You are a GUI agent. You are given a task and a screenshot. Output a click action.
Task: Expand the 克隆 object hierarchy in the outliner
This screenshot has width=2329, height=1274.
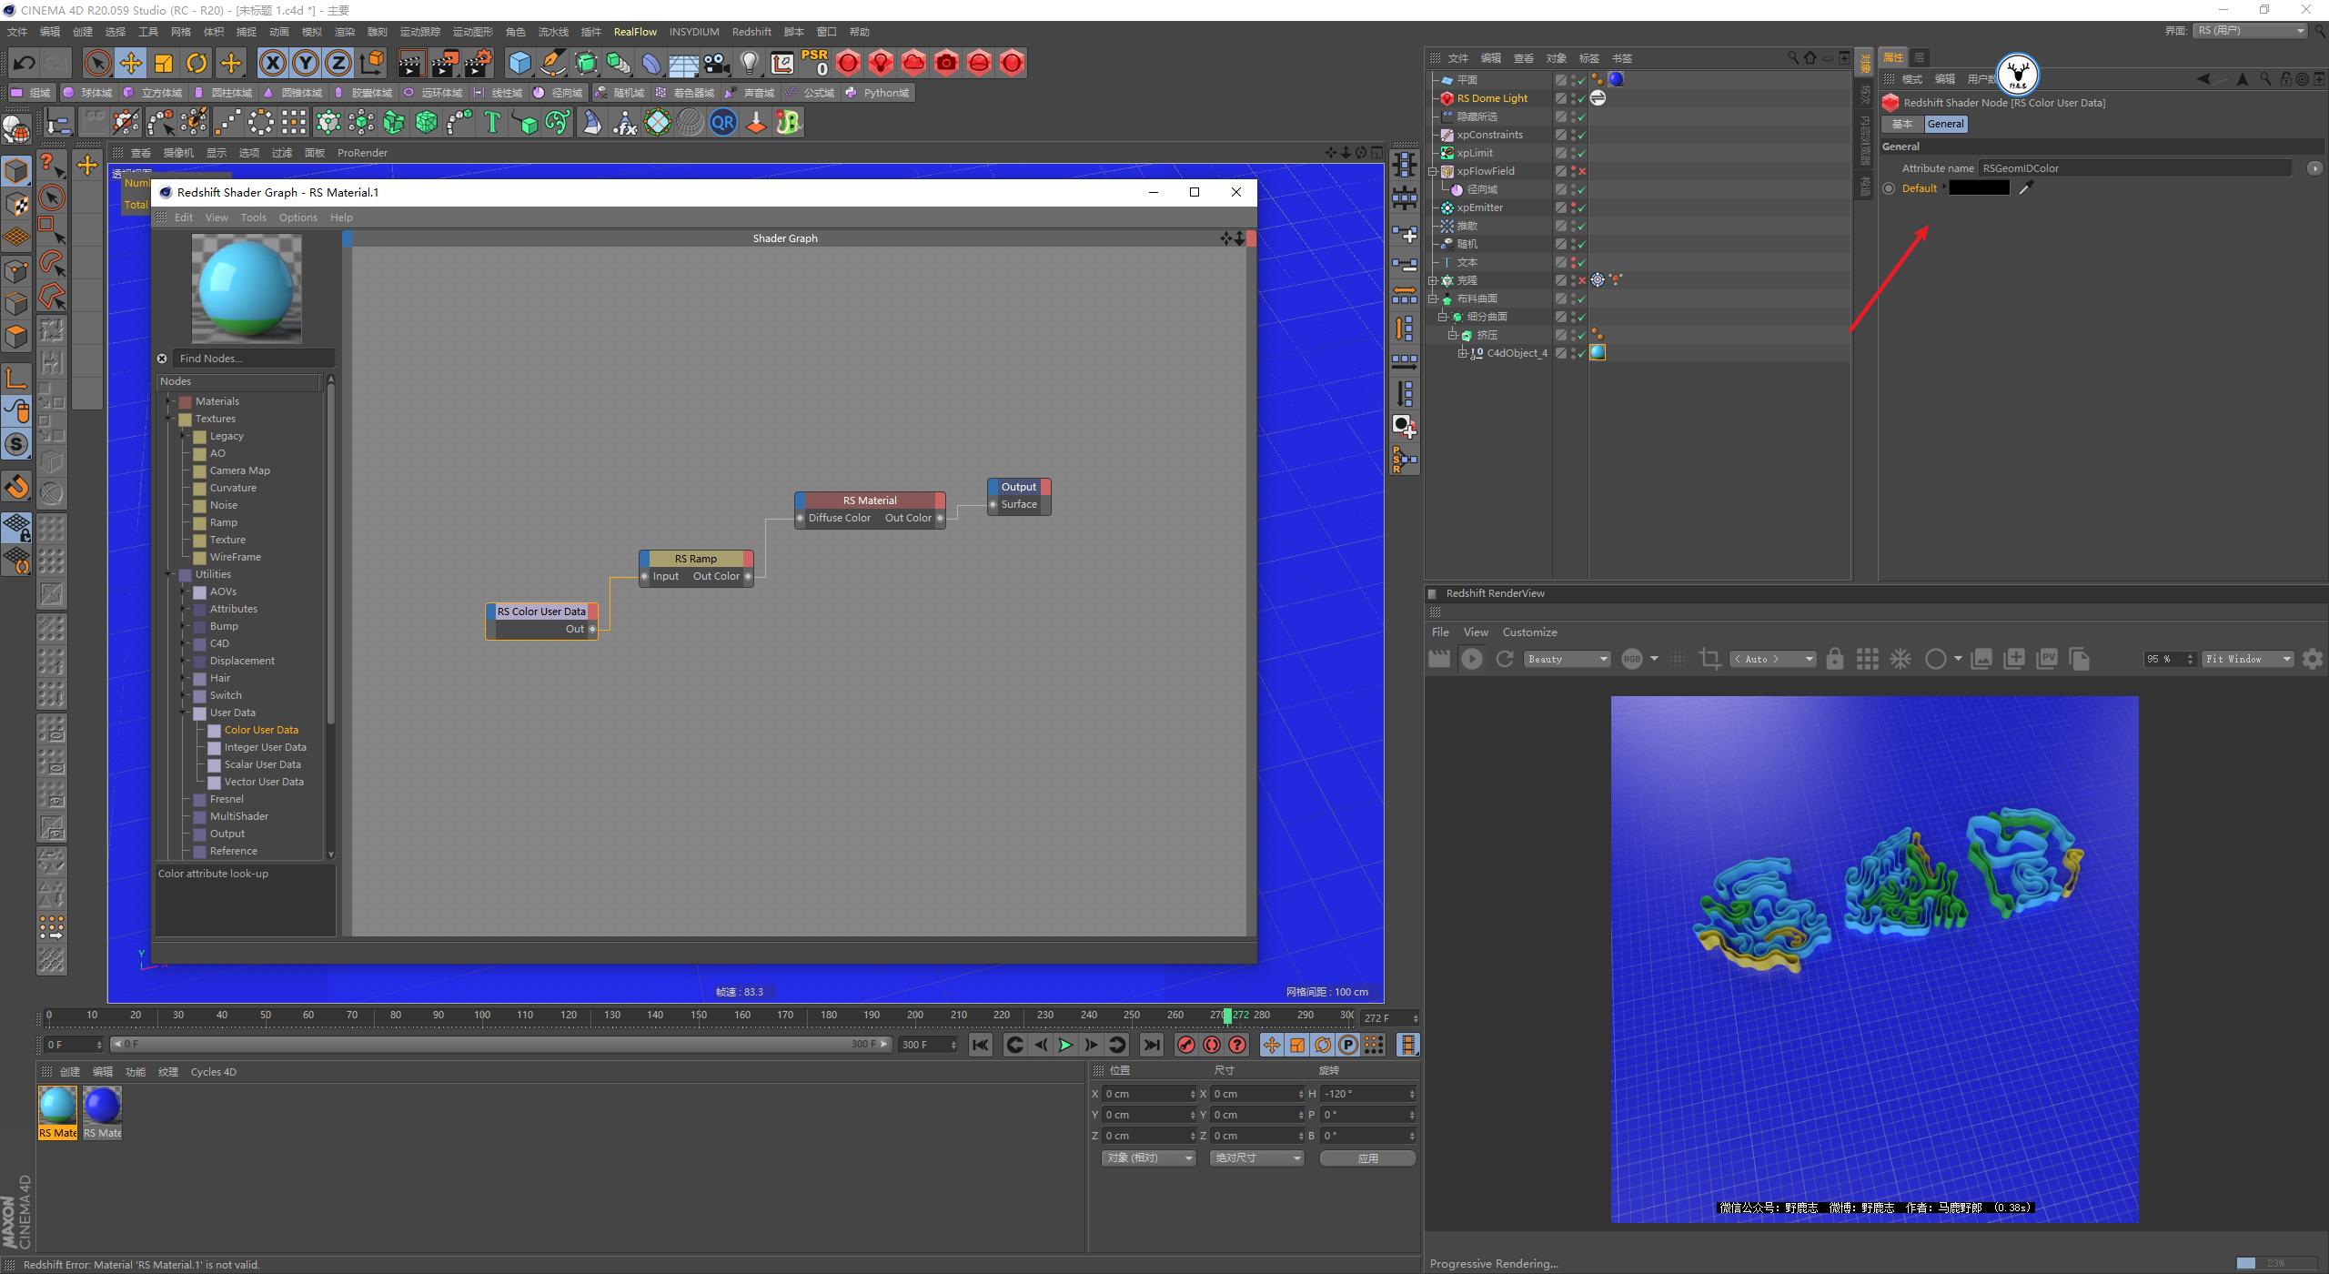tap(1433, 280)
